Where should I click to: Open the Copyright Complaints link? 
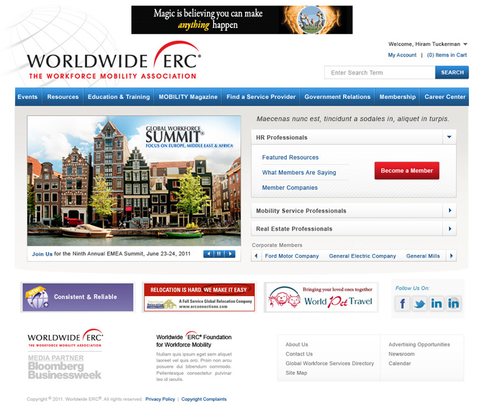coord(204,399)
